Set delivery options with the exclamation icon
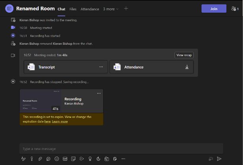Image resolution: width=243 pixels, height=165 pixels. pos(32,159)
